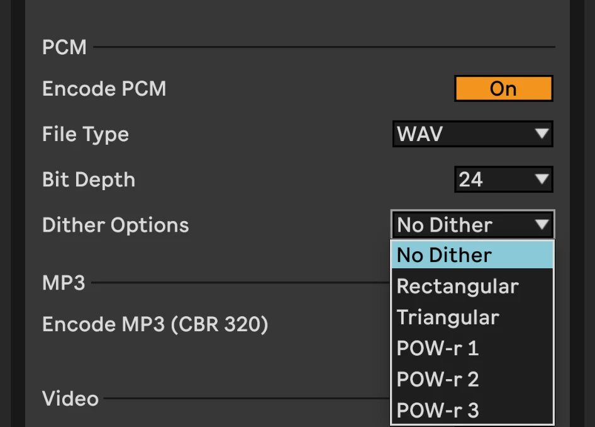Select POW-r 2 dithering
The image size is (595, 427).
(472, 379)
